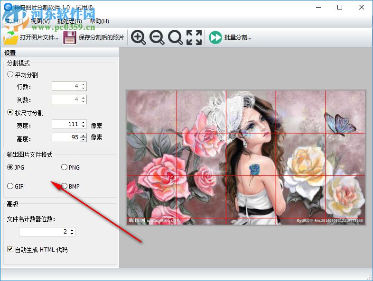Image resolution: width=373 pixels, height=281 pixels.
Task: Click the 宽度 像素 unit label
Action: (x=96, y=126)
